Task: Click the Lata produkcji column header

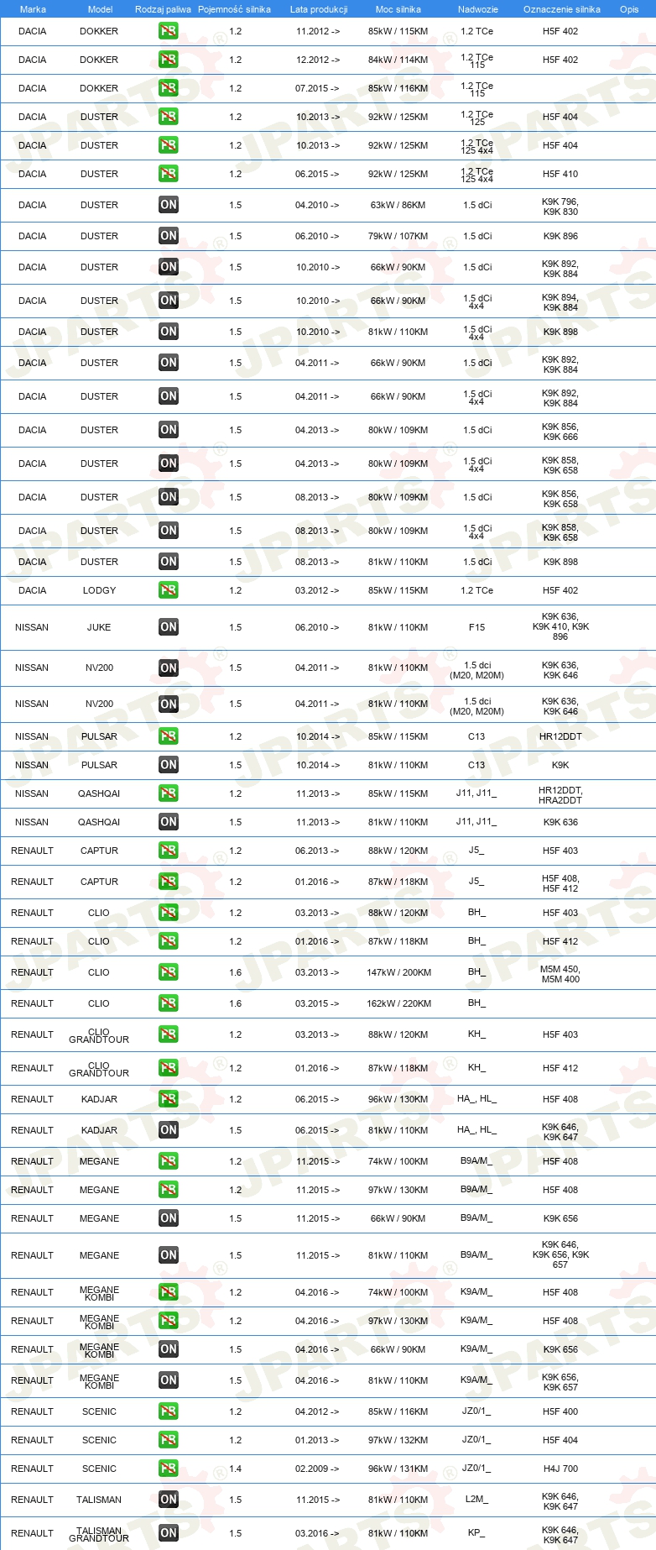Action: (318, 9)
